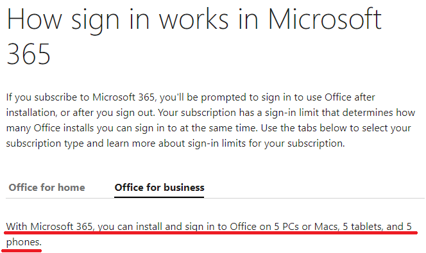Click "If you subscribe" at the paragraph start
The image size is (426, 253).
42,97
